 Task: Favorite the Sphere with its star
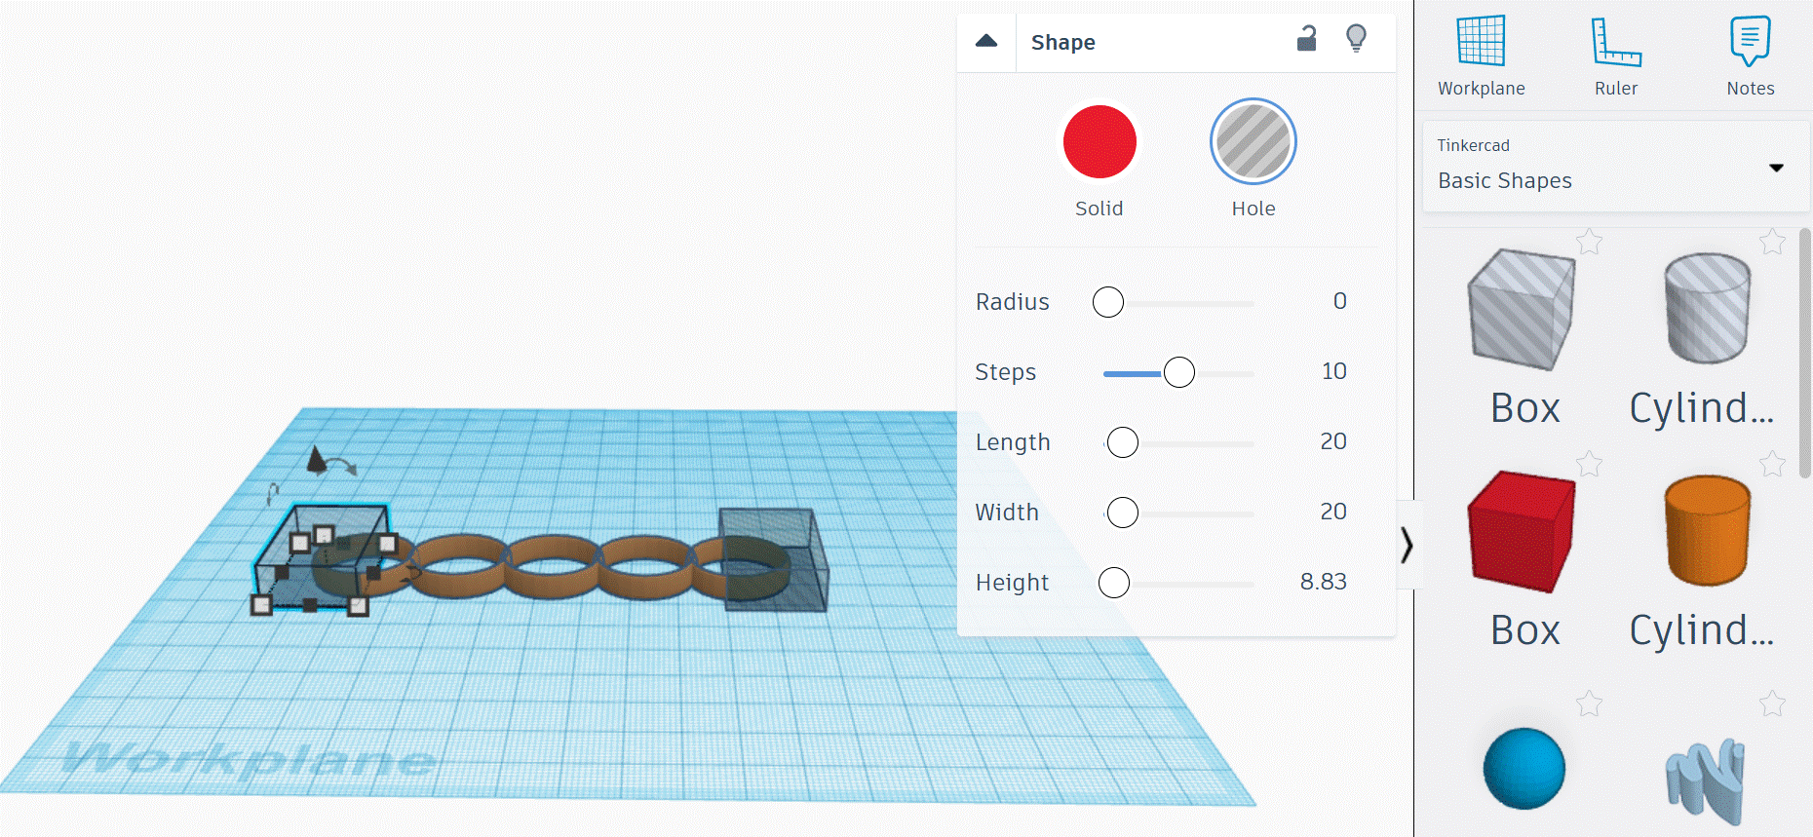tap(1590, 703)
